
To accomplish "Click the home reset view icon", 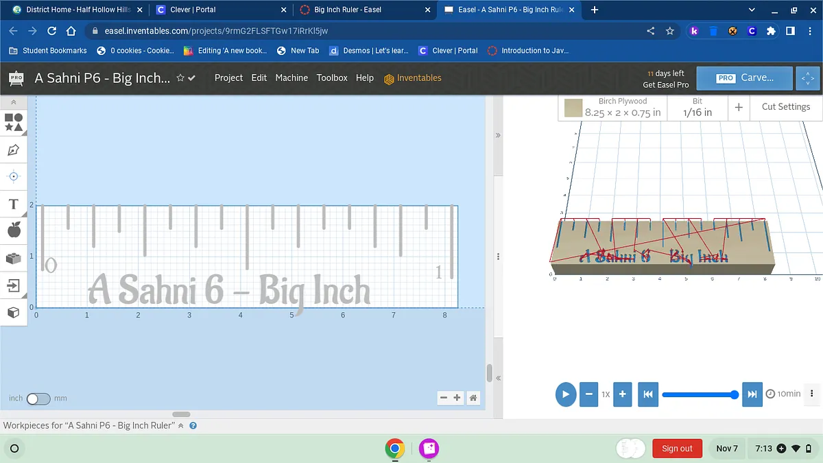I will (x=473, y=398).
